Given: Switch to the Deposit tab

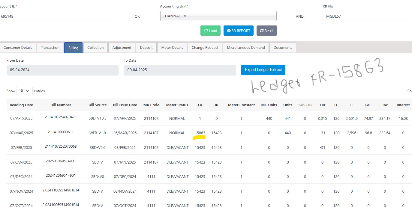Looking at the screenshot, I should click(146, 48).
